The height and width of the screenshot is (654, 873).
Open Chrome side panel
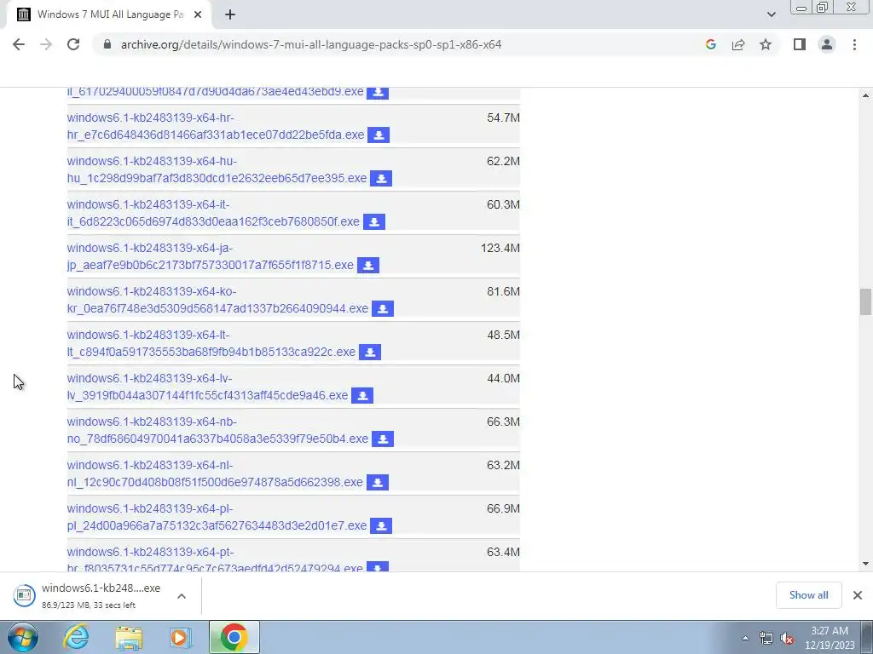click(x=800, y=44)
